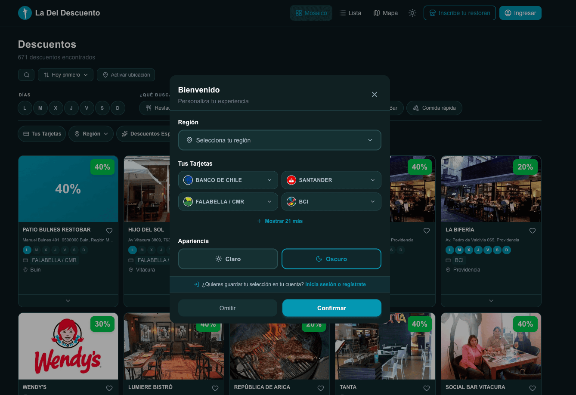Favorite Lumiere Bistró with heart icon

215,388
